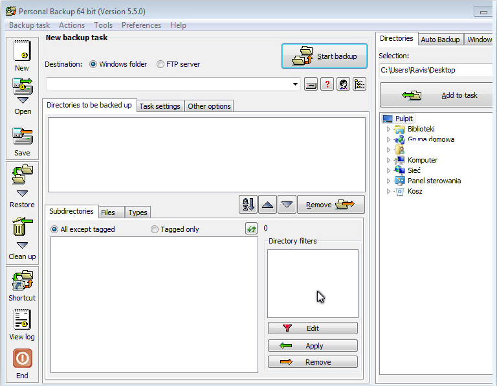Choose All except tagged option
Screen dimensions: 497x386
click(83, 229)
